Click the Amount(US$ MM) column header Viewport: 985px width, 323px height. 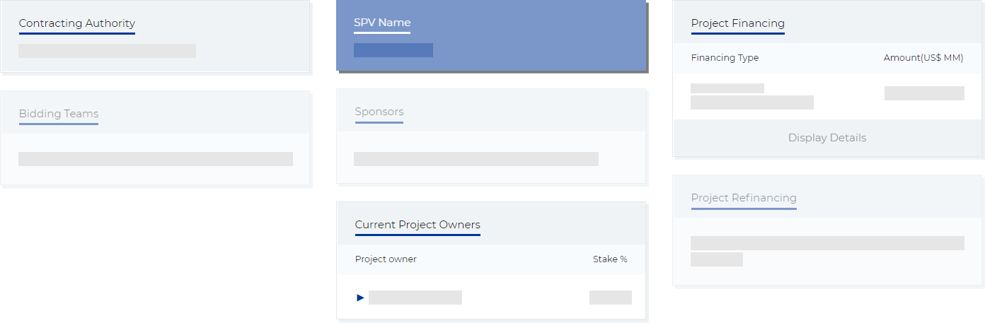[923, 58]
